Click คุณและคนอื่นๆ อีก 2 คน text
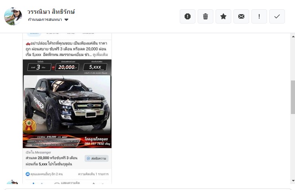Image resolution: width=295 pixels, height=190 pixels. (x=47, y=174)
